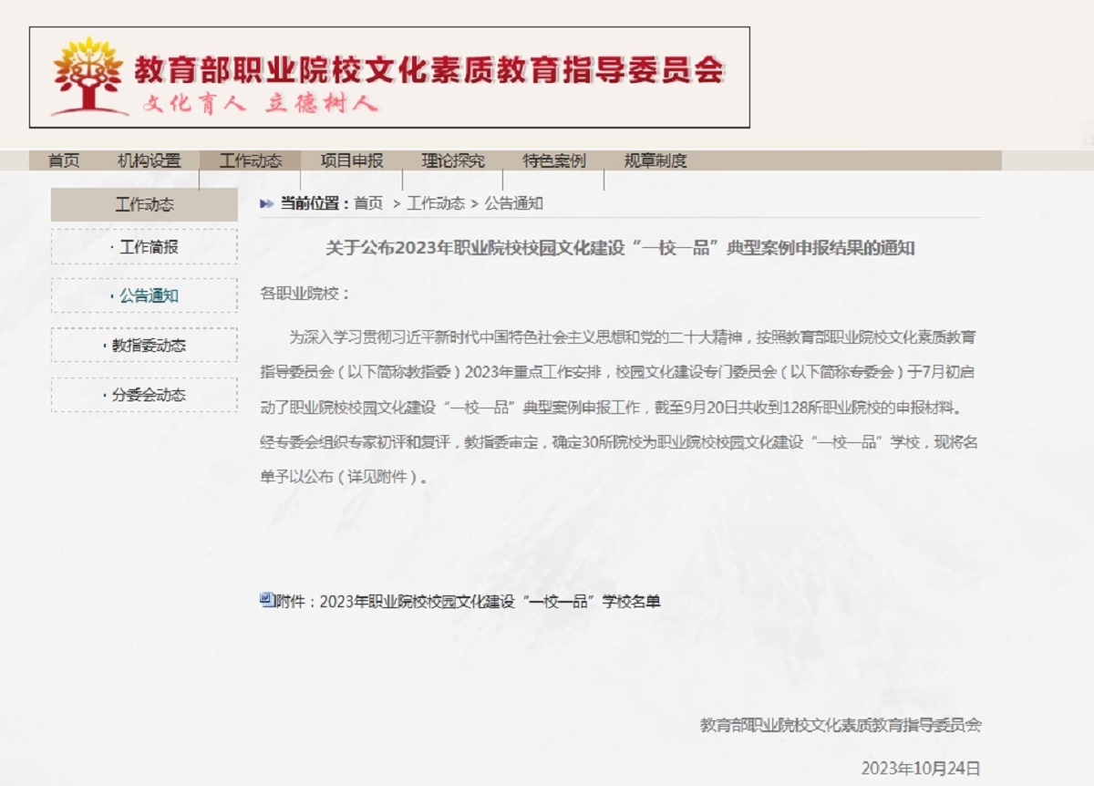Select 公告通知 in the left sidebar

(144, 295)
